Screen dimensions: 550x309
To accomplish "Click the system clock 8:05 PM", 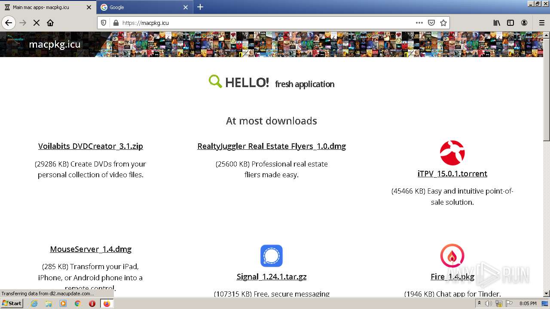I will point(528,303).
